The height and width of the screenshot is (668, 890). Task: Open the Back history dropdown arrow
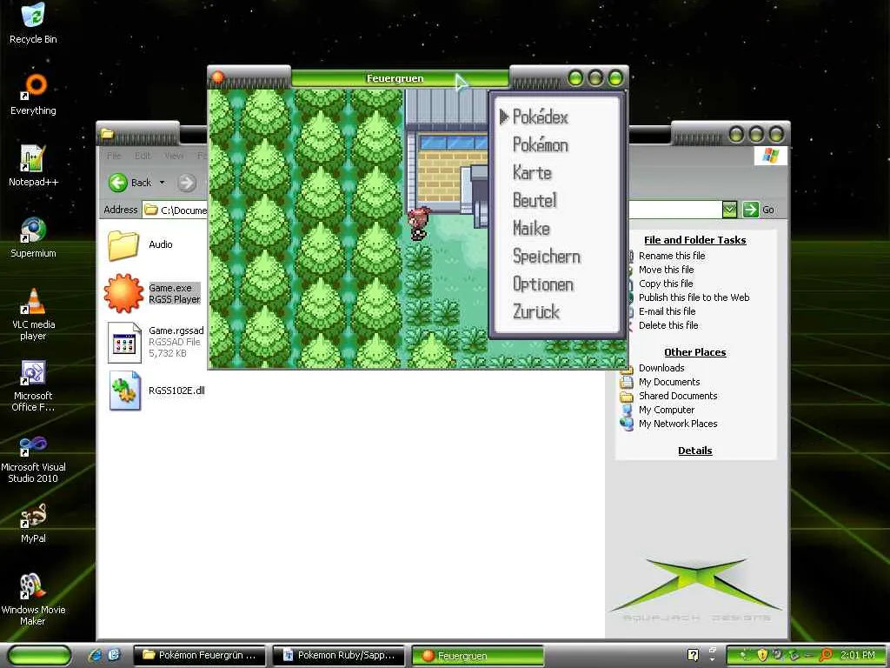click(163, 183)
